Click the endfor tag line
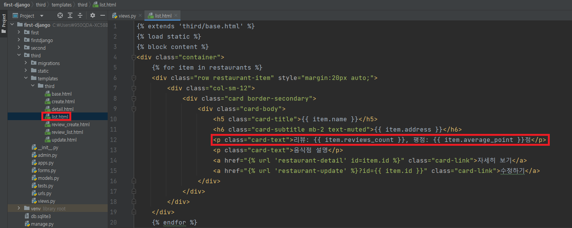 [175, 222]
